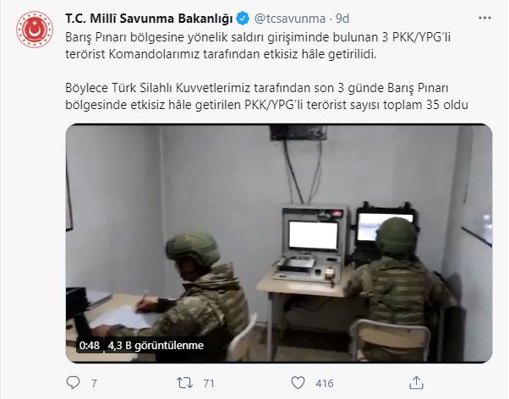Click the 0:48 video duration label
Viewport: 509px width, 399px height.
pos(90,345)
